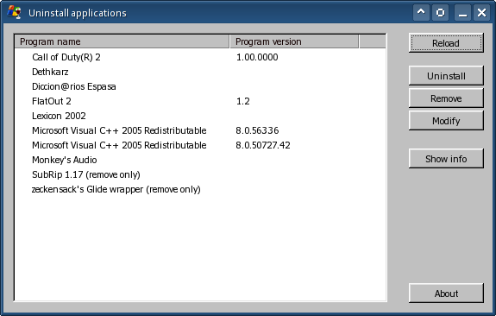
Task: Click the Uninstall button
Action: pos(446,76)
